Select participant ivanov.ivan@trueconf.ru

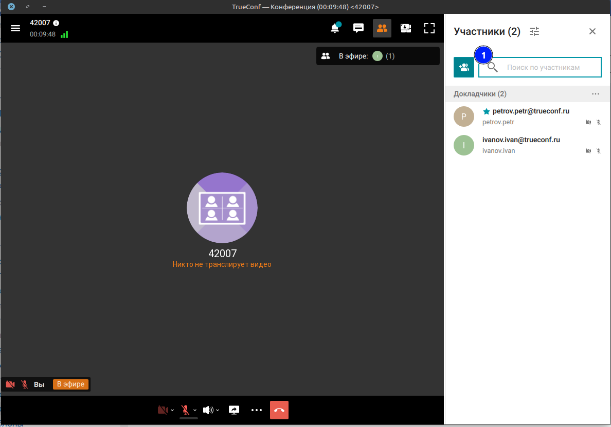(x=527, y=145)
